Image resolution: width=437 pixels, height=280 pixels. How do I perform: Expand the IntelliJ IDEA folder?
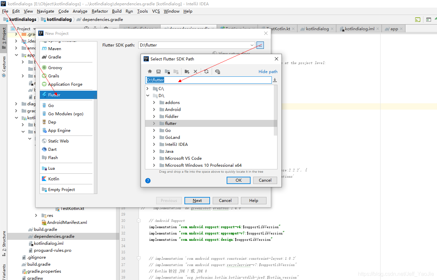pos(154,144)
